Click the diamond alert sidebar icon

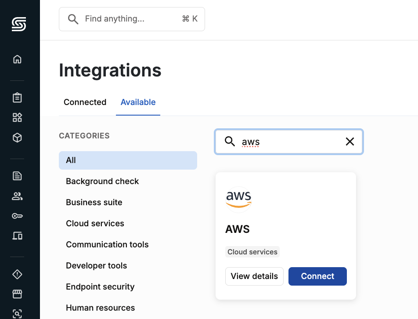pos(17,274)
